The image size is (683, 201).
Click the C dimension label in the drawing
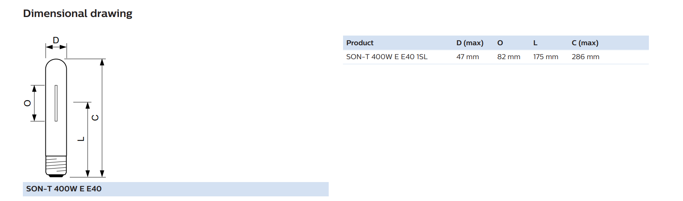pyautogui.click(x=95, y=118)
